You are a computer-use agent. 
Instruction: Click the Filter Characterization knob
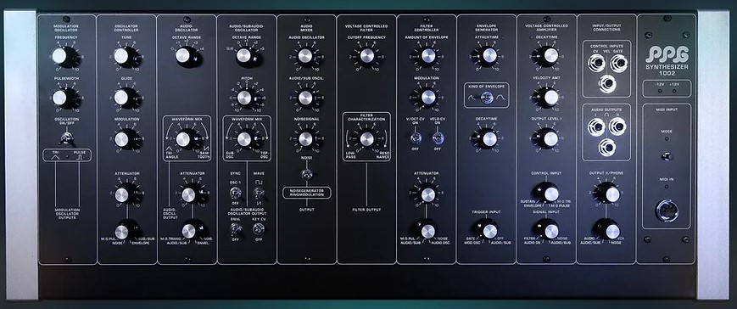tap(366, 138)
